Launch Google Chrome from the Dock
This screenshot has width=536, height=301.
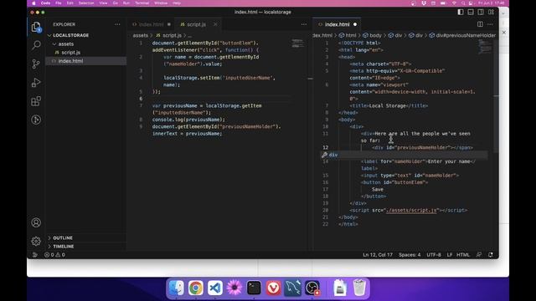coord(195,288)
